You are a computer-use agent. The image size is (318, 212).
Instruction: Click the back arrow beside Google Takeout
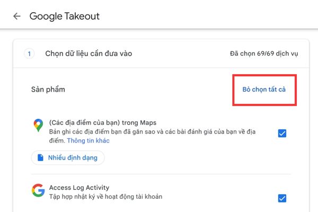click(17, 16)
